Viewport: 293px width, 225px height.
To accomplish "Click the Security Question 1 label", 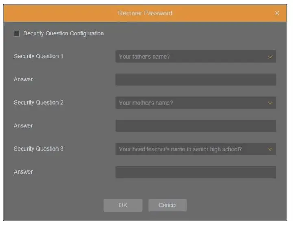I will (x=39, y=57).
